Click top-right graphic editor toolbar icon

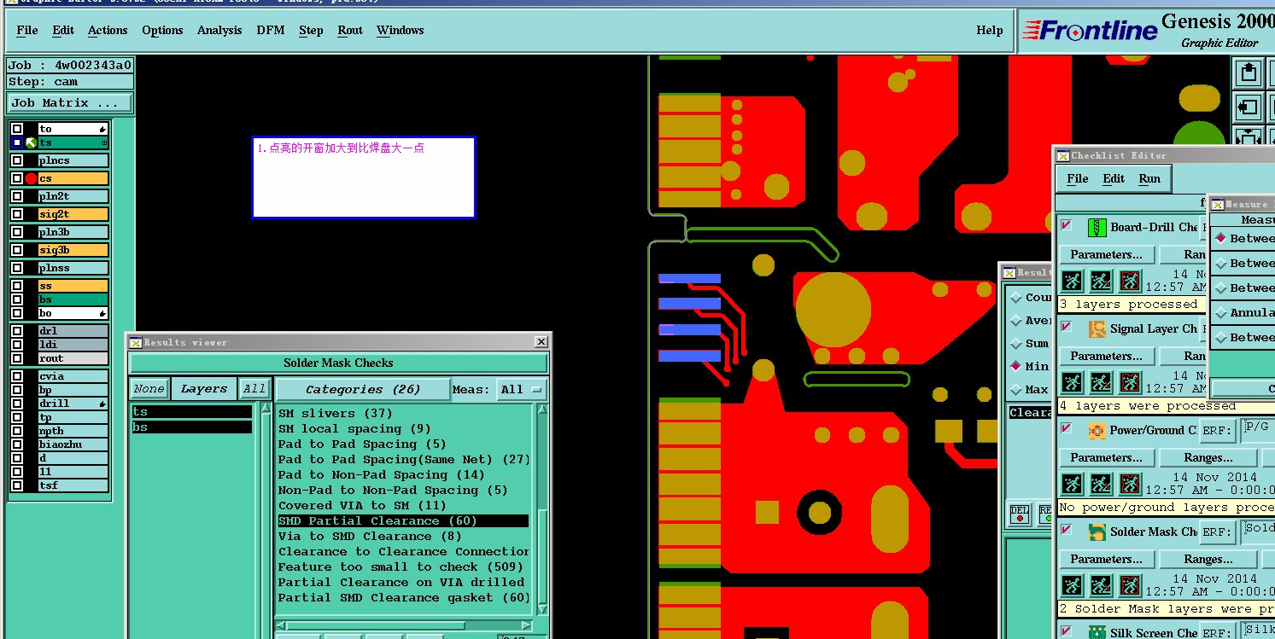pos(1249,73)
